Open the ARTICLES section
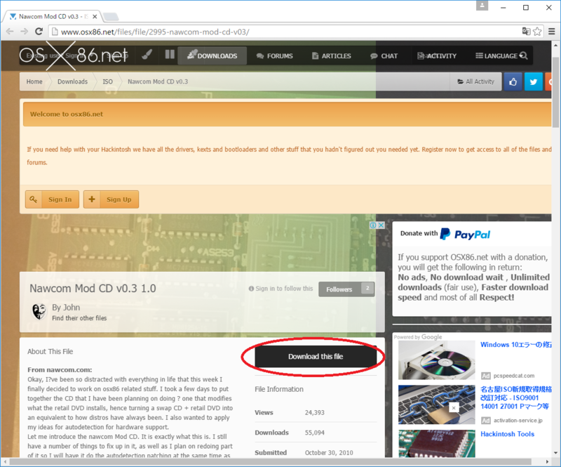Screen dimensions: 561x467 coord(331,56)
